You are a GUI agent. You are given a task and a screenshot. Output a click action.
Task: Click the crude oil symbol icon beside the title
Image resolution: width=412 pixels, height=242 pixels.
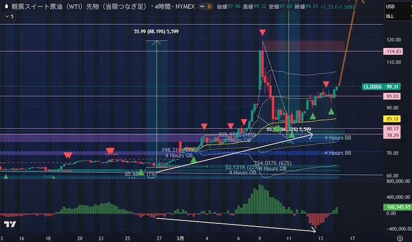(6, 6)
